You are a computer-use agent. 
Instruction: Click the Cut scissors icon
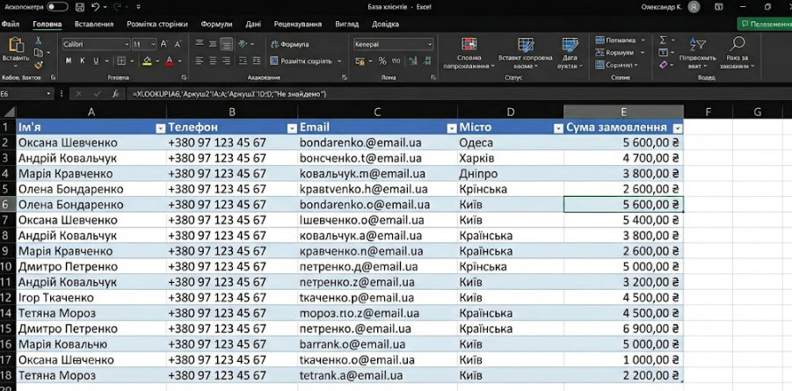(39, 41)
